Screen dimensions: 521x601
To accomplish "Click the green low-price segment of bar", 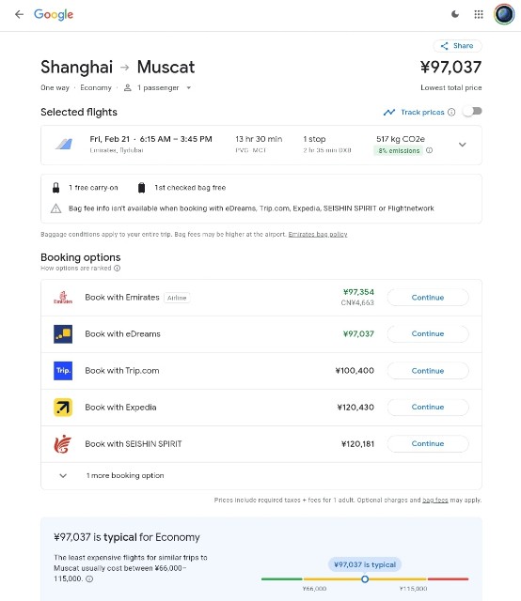I will pos(282,578).
